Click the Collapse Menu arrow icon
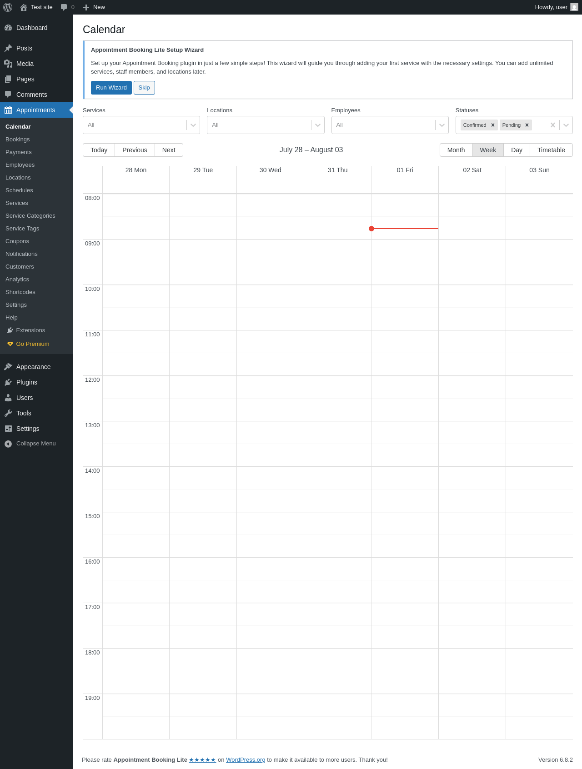The height and width of the screenshot is (769, 582). pyautogui.click(x=8, y=444)
